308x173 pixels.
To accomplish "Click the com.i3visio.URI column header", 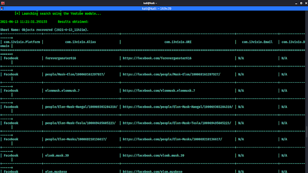I will point(178,42).
